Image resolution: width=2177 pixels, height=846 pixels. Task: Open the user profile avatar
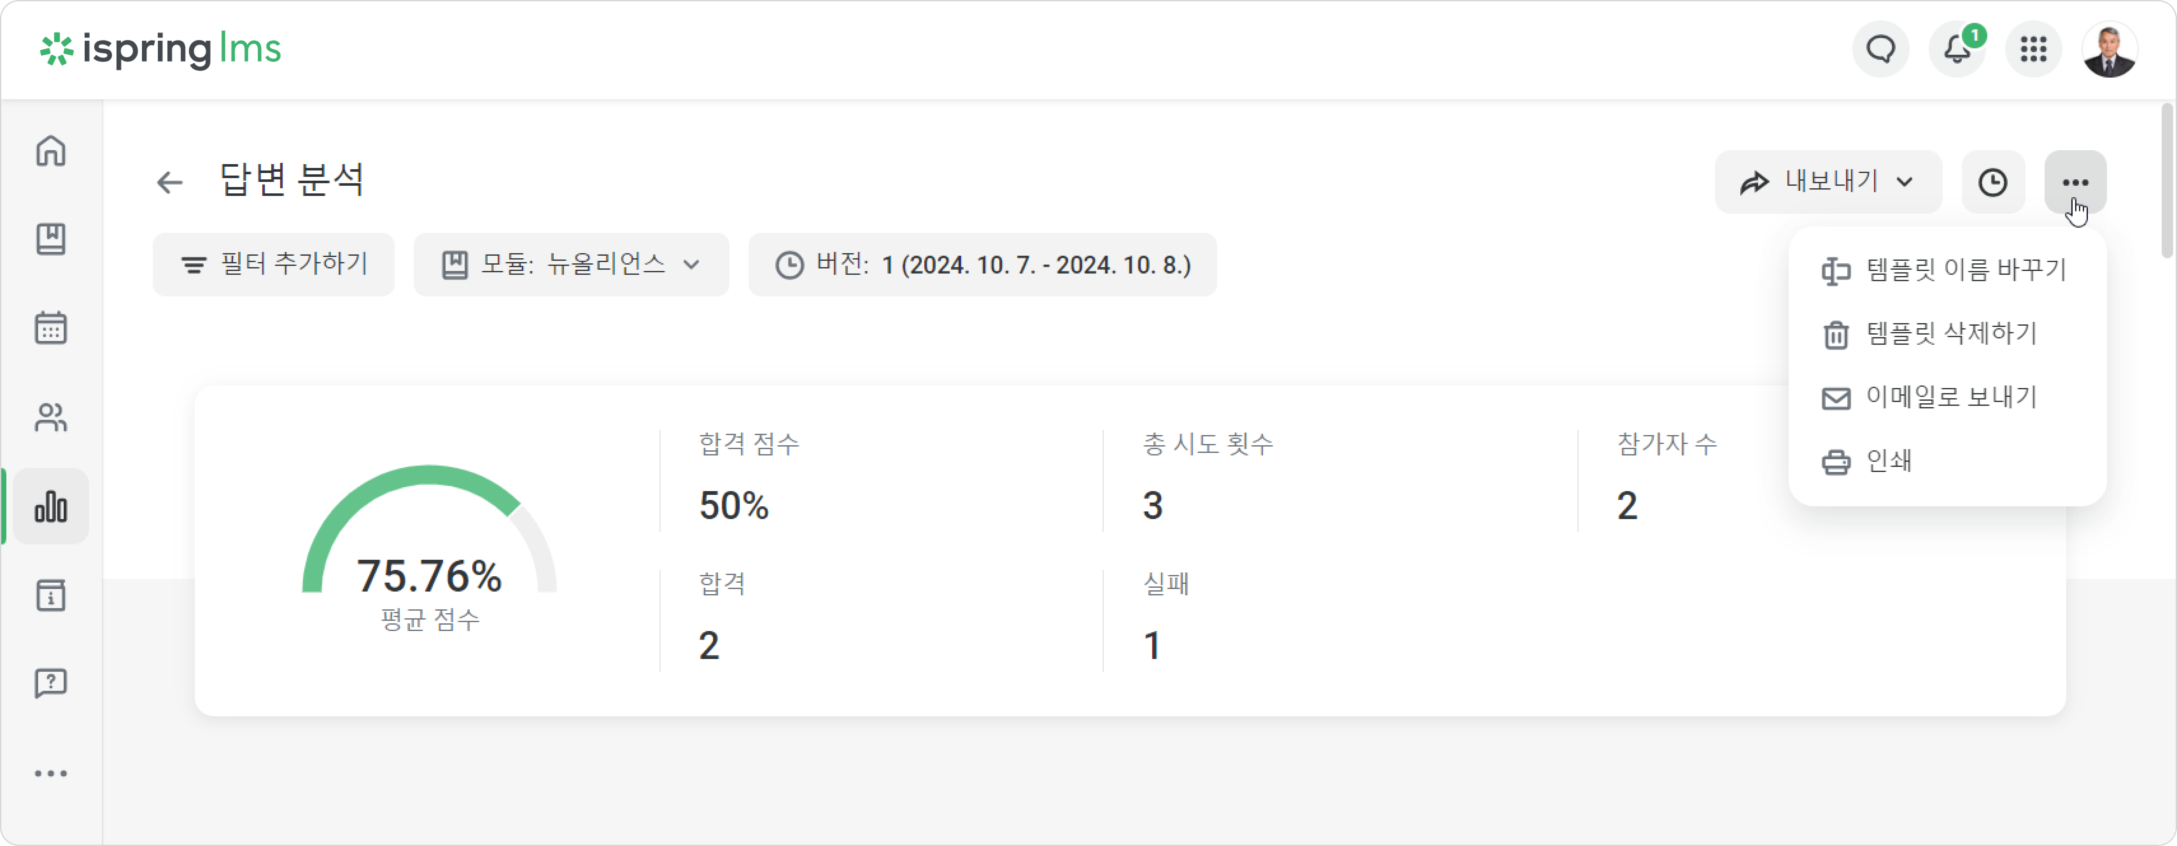[2110, 49]
